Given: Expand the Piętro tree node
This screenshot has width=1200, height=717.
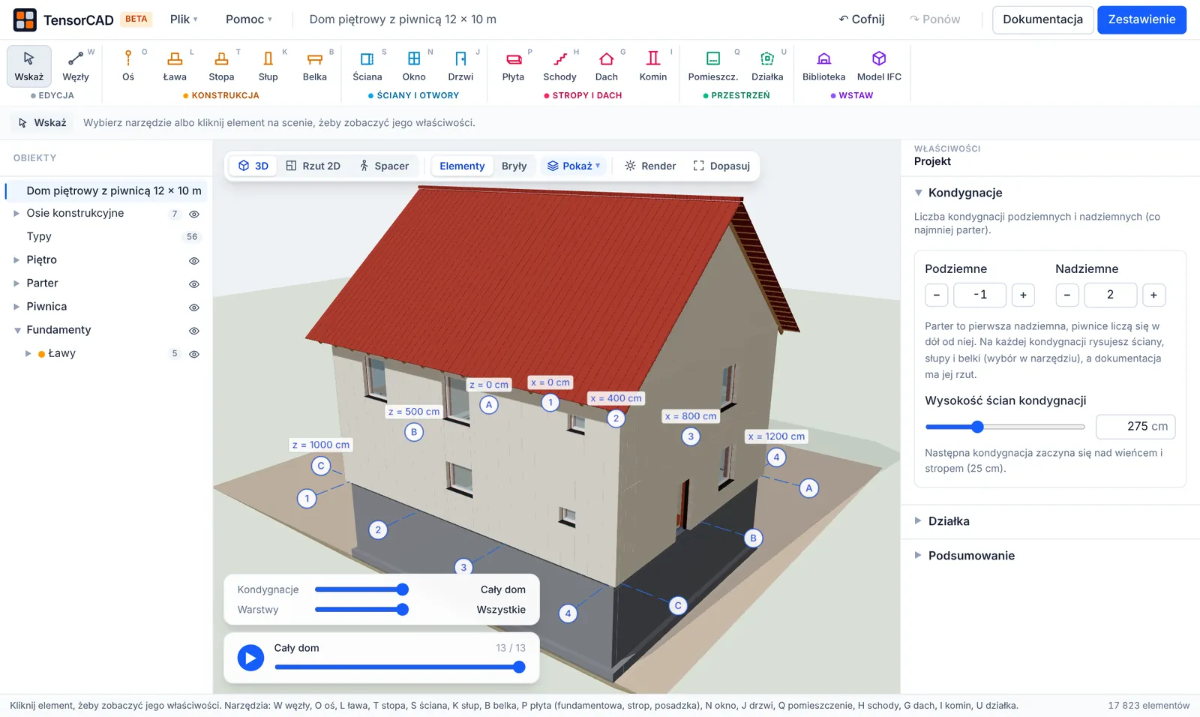Looking at the screenshot, I should [16, 260].
